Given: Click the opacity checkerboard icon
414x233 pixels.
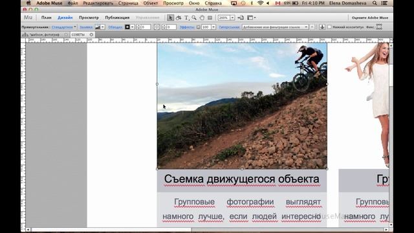Looking at the screenshot, I should [x=199, y=27].
